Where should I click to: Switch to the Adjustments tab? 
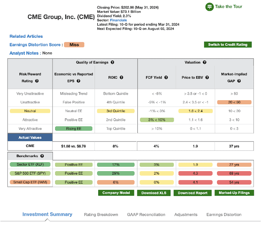coord(186,215)
